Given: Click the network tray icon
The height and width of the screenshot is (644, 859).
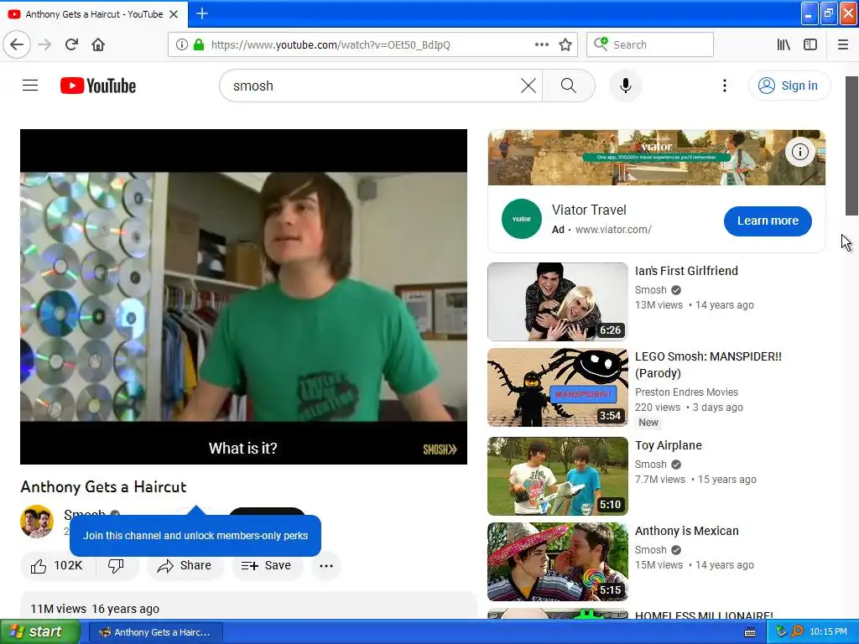Looking at the screenshot, I should click(781, 632).
